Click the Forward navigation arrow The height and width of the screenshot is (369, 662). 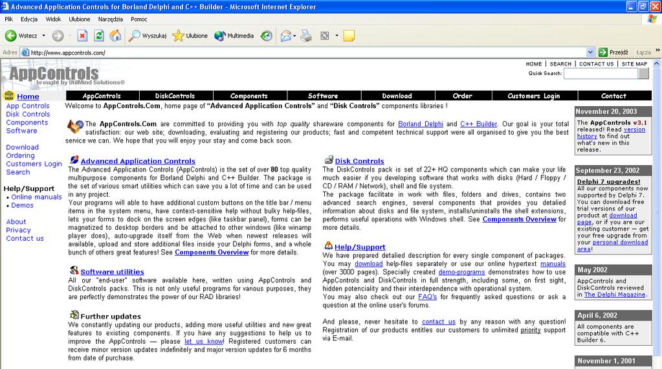click(58, 36)
